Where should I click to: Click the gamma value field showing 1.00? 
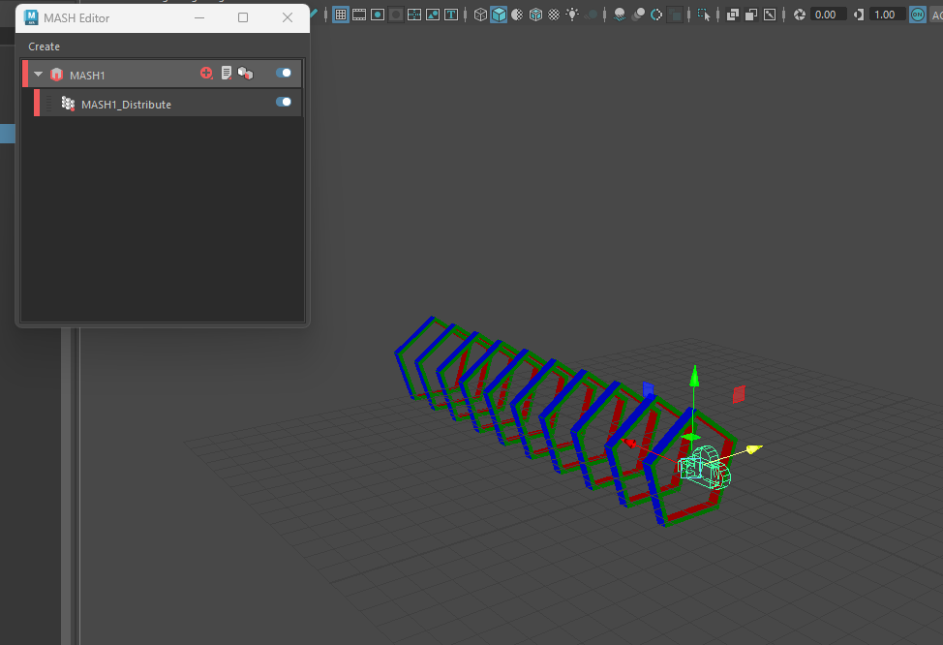tap(884, 15)
